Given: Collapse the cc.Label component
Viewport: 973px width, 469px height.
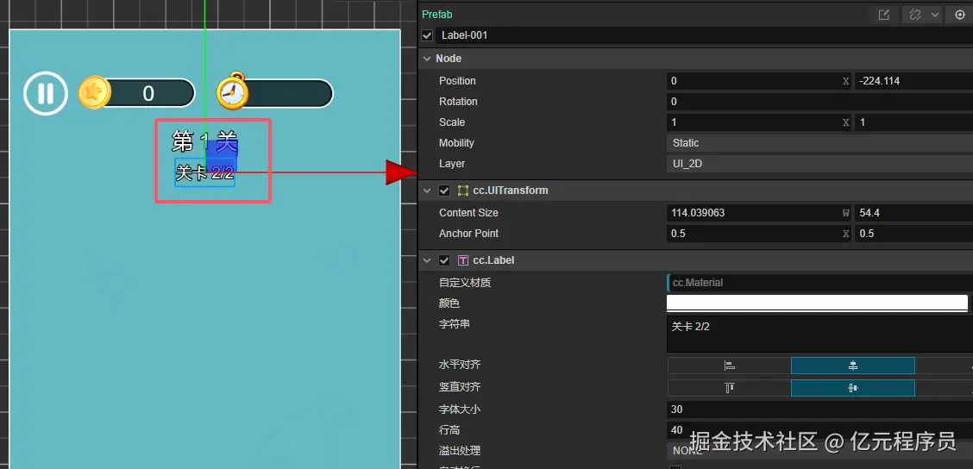Looking at the screenshot, I should (x=426, y=260).
